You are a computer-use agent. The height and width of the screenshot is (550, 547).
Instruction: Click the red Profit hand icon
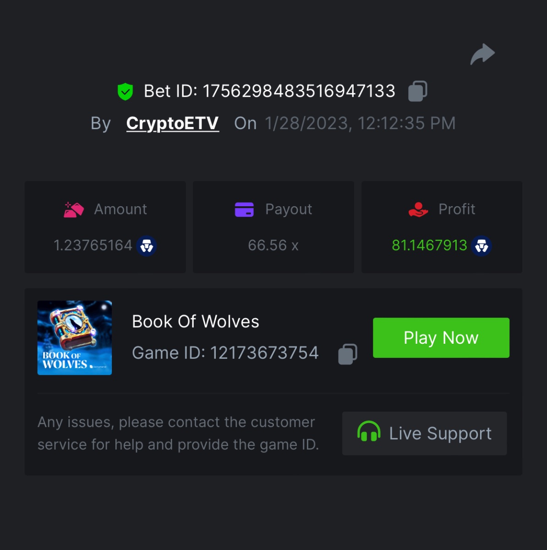[418, 209]
